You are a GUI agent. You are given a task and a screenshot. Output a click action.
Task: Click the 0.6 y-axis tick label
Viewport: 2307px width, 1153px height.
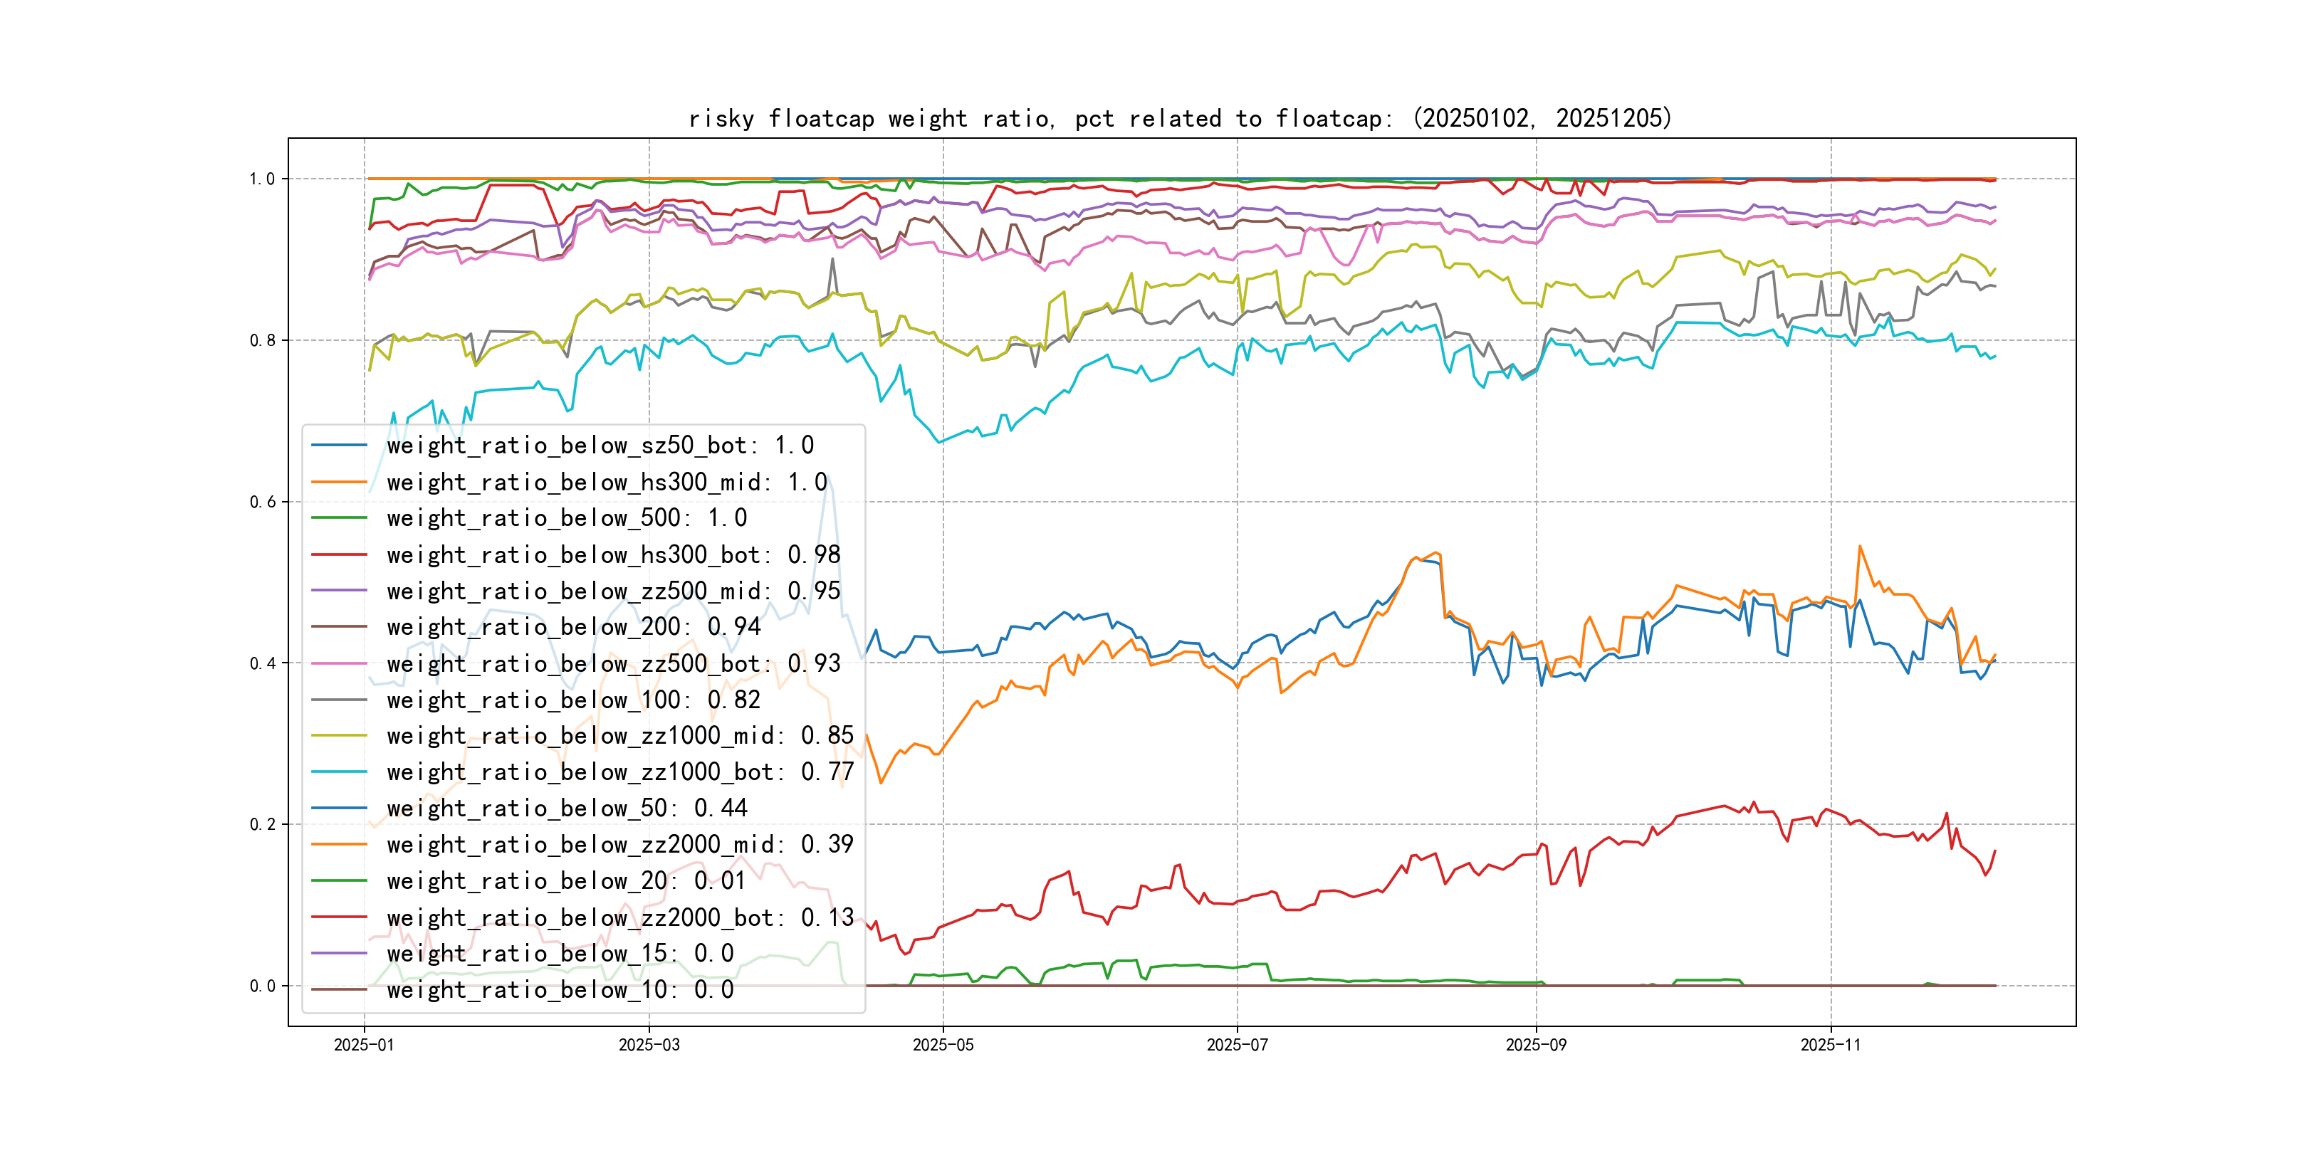point(263,502)
